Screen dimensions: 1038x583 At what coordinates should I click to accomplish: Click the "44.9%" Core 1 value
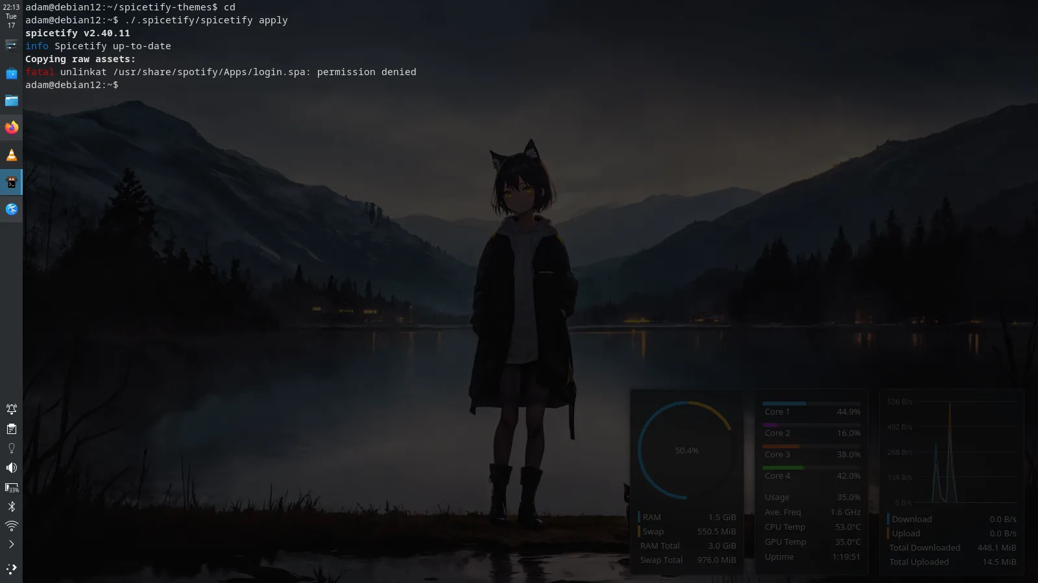(849, 411)
